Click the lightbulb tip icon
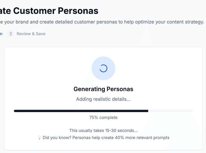The height and width of the screenshot is (153, 206). (39, 138)
